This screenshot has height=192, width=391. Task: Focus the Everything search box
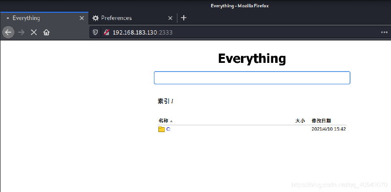pos(252,78)
